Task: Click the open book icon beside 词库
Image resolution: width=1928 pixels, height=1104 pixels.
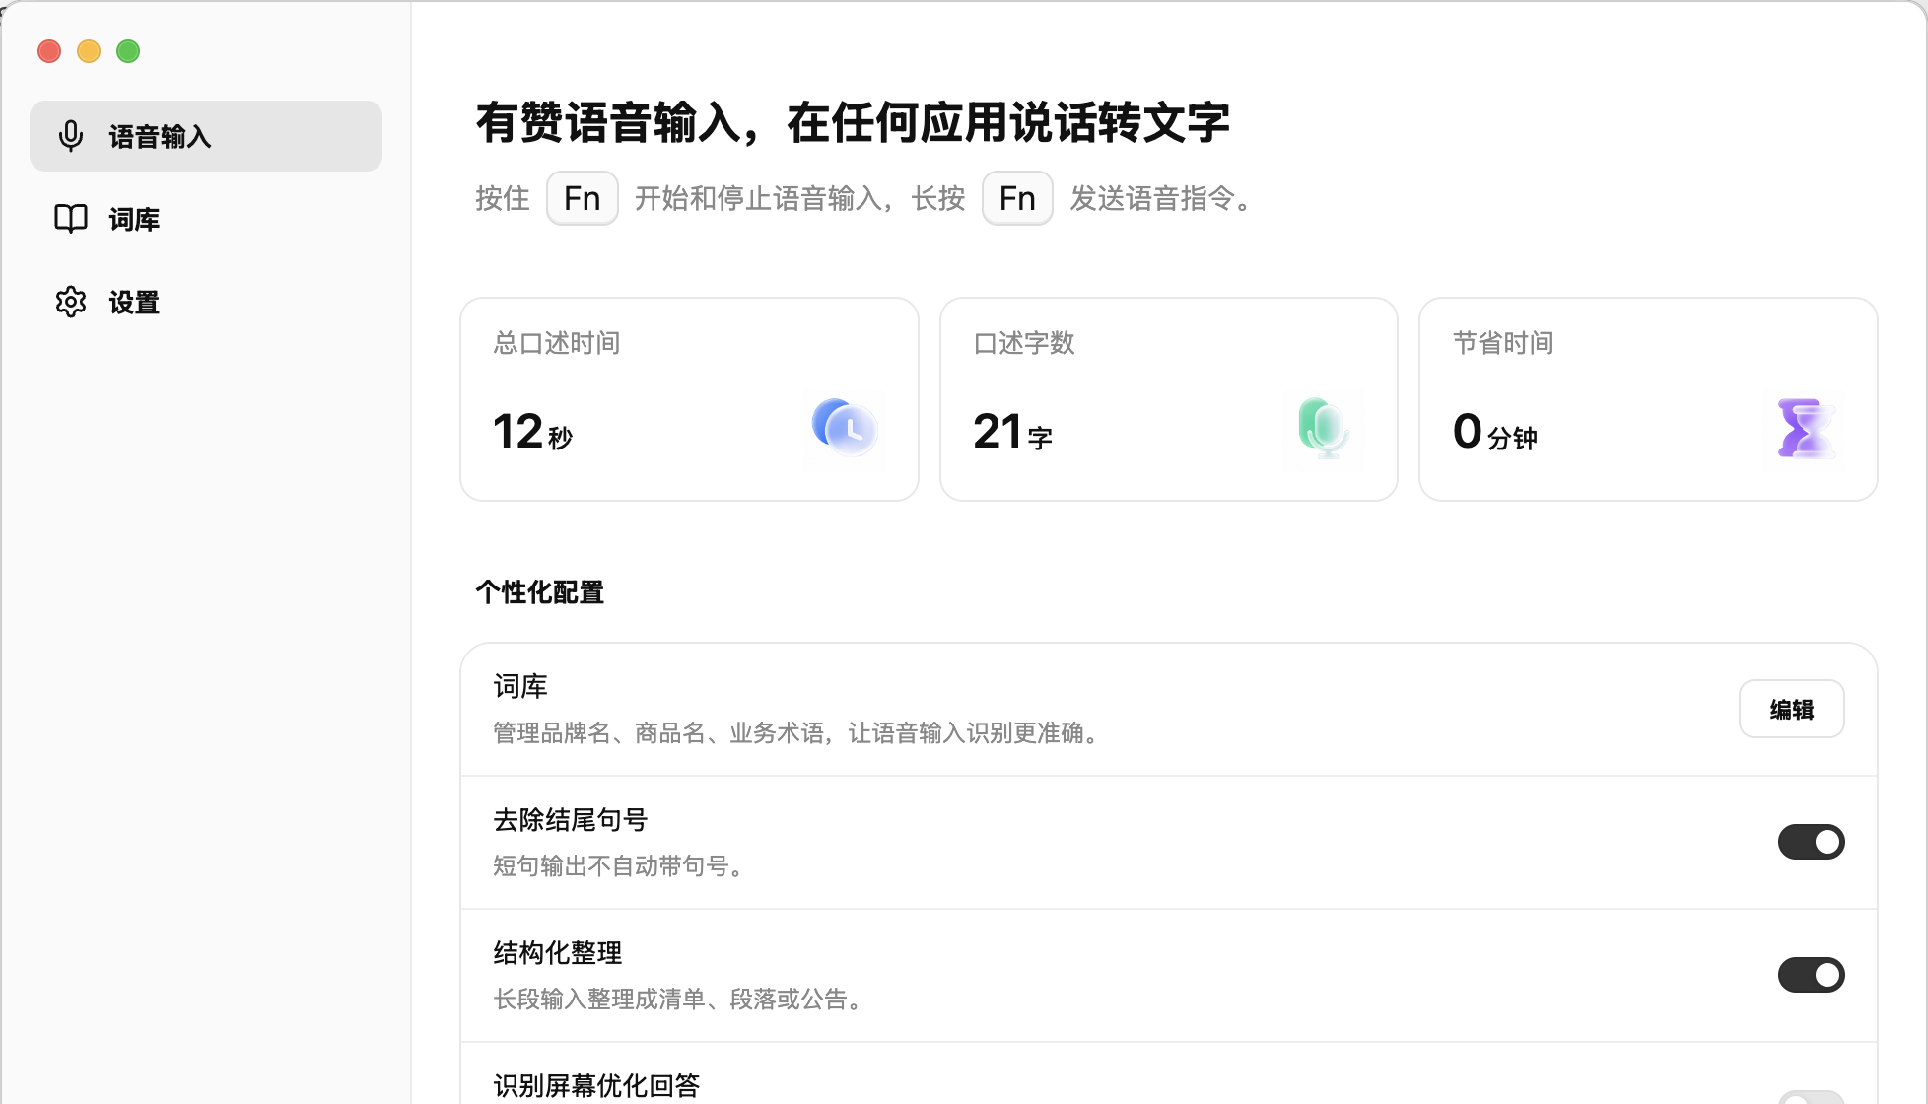Action: tap(71, 219)
